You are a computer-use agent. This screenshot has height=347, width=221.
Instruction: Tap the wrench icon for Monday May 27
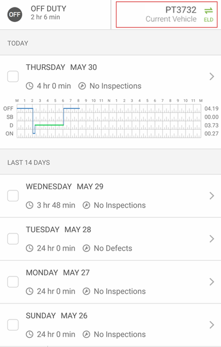86,291
